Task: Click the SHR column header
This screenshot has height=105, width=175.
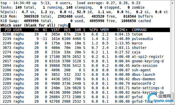Action: click(x=78, y=30)
